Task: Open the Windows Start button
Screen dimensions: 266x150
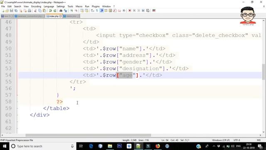Action: pos(5,146)
